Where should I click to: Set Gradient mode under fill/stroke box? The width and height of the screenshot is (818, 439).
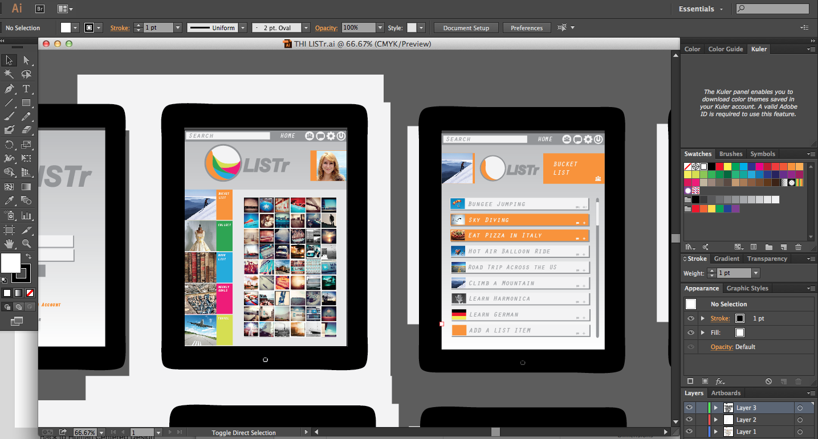pyautogui.click(x=19, y=293)
